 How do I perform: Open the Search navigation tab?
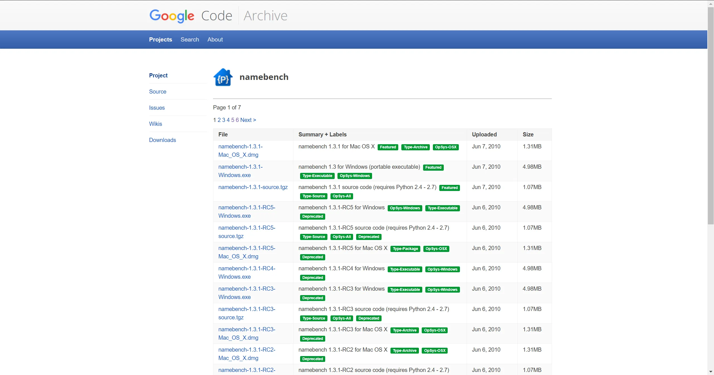click(x=190, y=40)
